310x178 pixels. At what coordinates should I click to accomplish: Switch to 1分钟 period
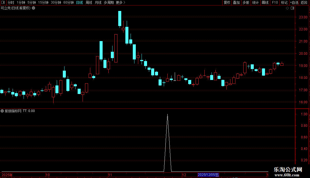pyautogui.click(x=21, y=2)
